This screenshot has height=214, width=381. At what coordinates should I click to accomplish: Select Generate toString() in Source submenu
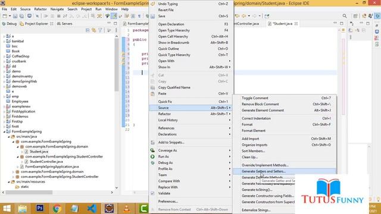click(257, 190)
